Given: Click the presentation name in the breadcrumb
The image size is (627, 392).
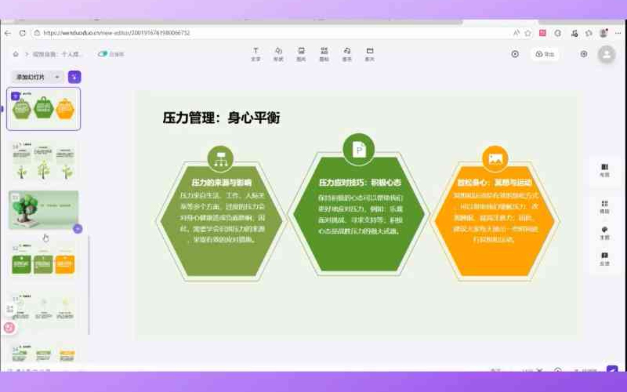Looking at the screenshot, I should (x=58, y=54).
